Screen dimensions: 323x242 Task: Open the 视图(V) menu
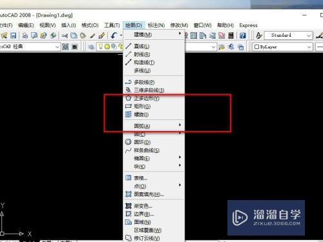(x=48, y=25)
